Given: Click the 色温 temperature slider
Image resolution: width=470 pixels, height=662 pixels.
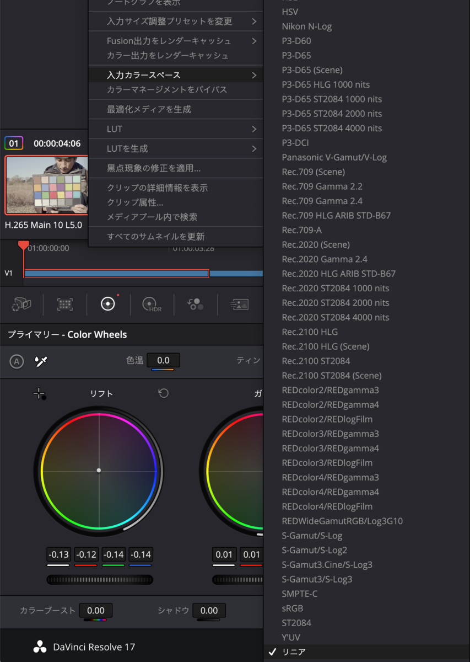Looking at the screenshot, I should (x=163, y=360).
